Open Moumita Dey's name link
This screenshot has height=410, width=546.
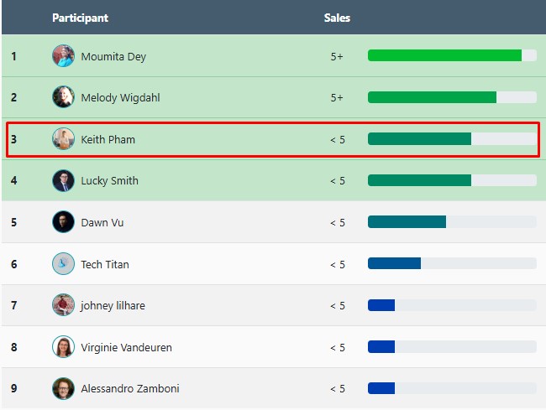113,56
